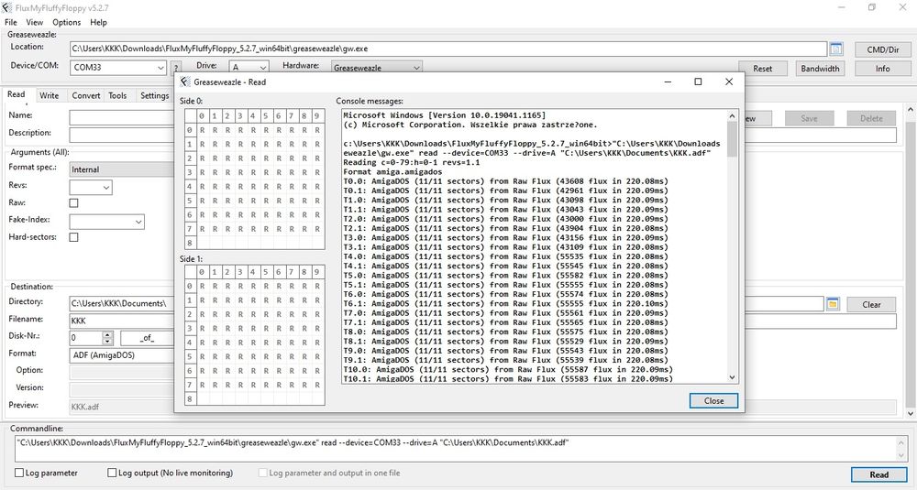The height and width of the screenshot is (490, 917).
Task: Click the Directory field with Documents path
Action: (122, 304)
